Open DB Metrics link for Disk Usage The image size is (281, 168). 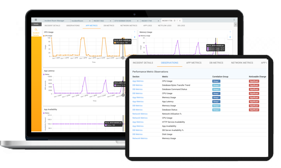click(x=137, y=134)
